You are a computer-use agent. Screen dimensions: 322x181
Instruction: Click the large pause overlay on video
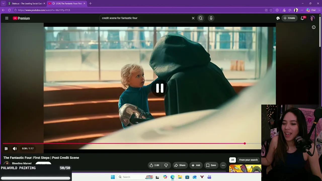coord(160,88)
